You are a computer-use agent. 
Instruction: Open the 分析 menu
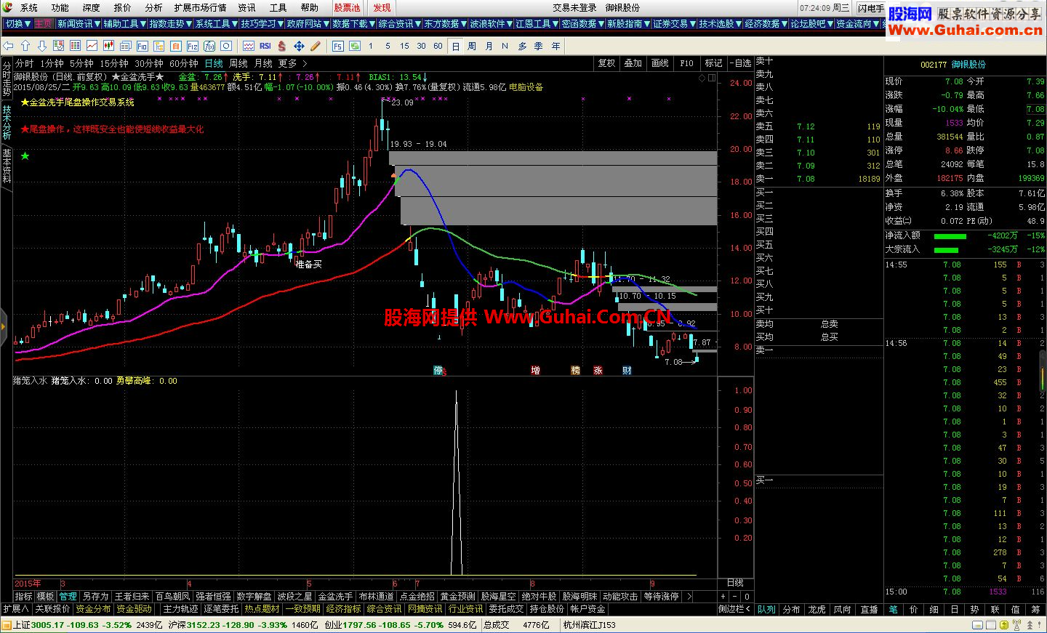pyautogui.click(x=153, y=8)
